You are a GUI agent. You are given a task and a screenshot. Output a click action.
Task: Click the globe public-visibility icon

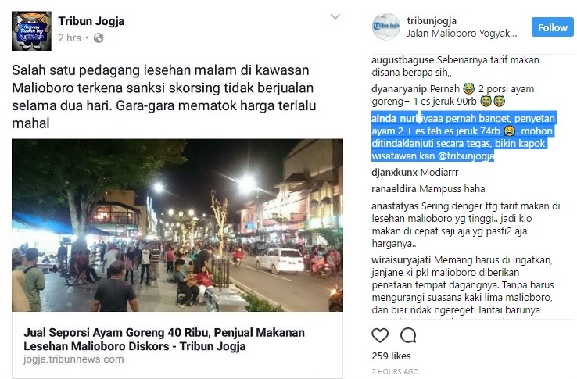tap(99, 38)
